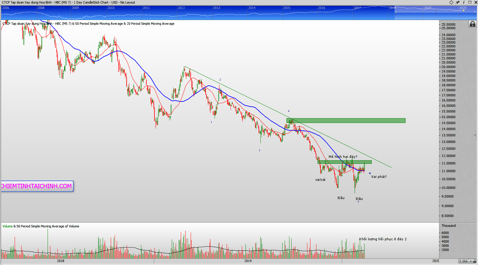Select the 'Khối lượng hồi phục ở đáy 2' note
The width and height of the screenshot is (478, 265).
[x=383, y=239]
